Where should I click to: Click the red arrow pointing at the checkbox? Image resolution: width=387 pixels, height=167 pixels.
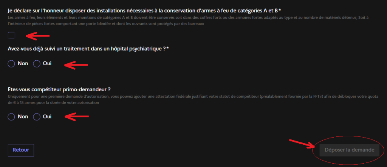point(37,36)
